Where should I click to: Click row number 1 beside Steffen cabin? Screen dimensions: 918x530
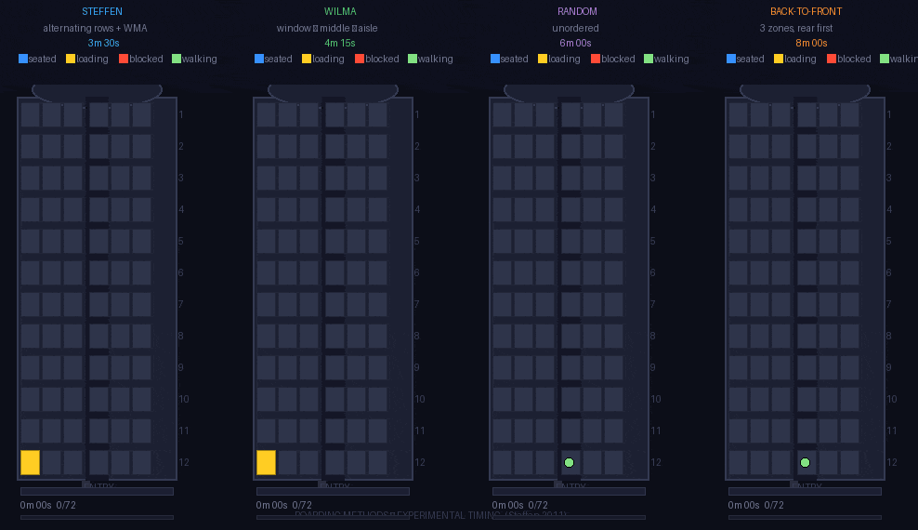[181, 114]
